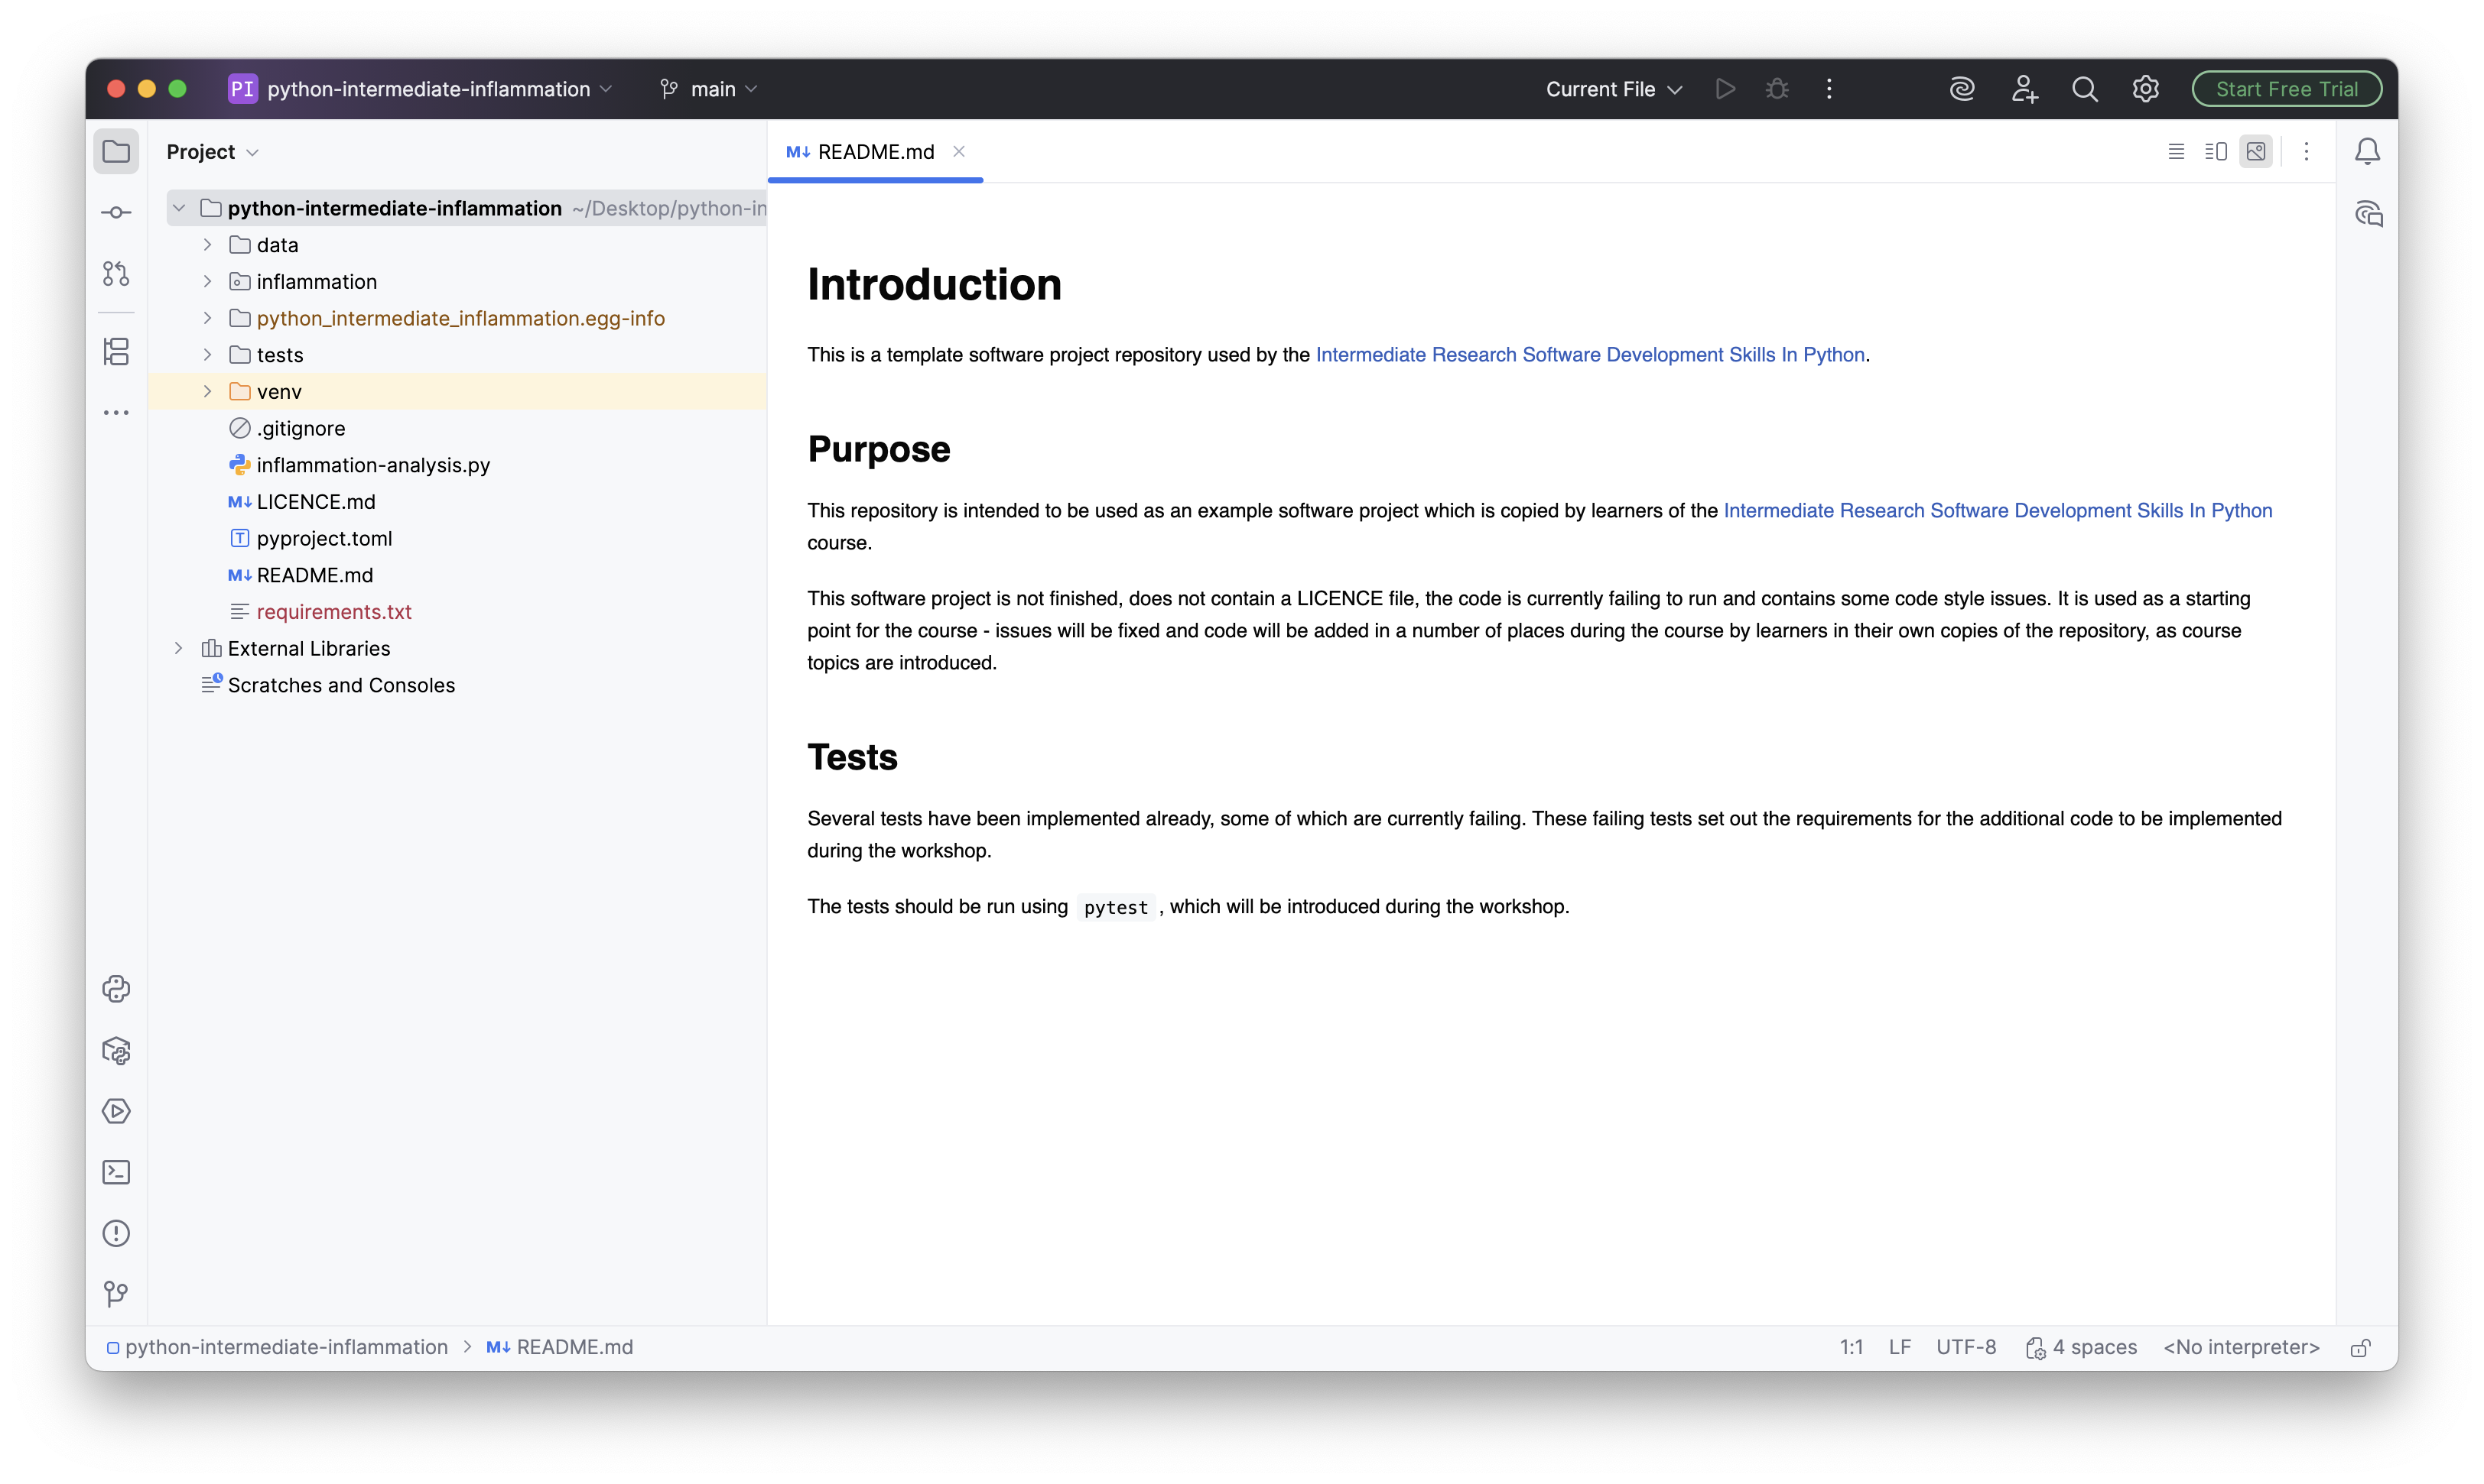Open notifications via the bell icon
2484x1484 pixels.
point(2369,151)
